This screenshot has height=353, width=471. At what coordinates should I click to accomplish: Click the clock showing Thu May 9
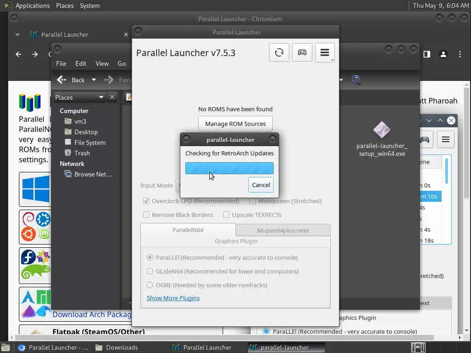440,6
